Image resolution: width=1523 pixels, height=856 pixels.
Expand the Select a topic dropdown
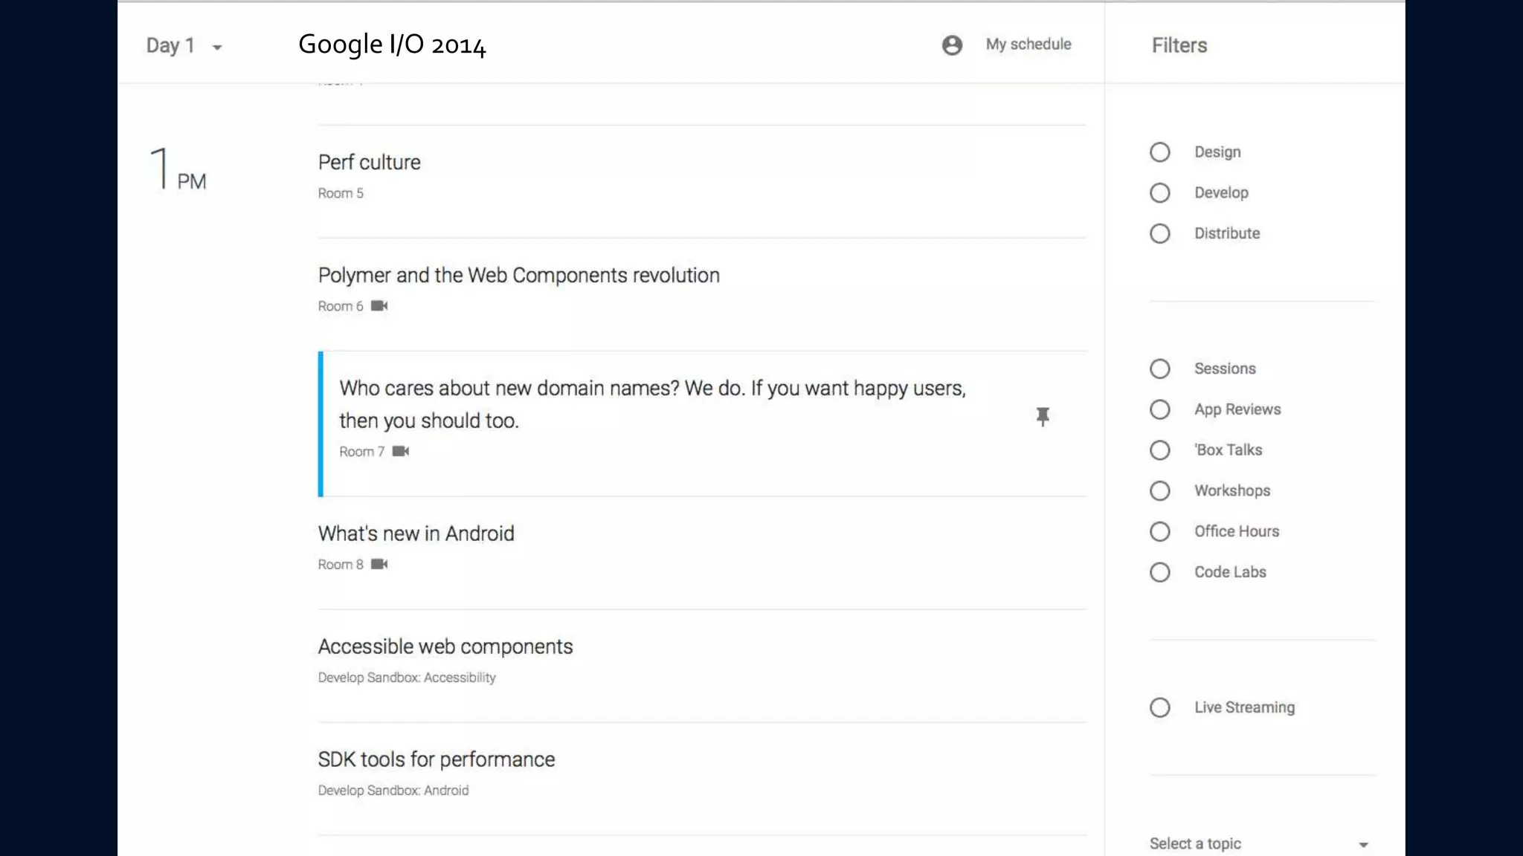1363,845
